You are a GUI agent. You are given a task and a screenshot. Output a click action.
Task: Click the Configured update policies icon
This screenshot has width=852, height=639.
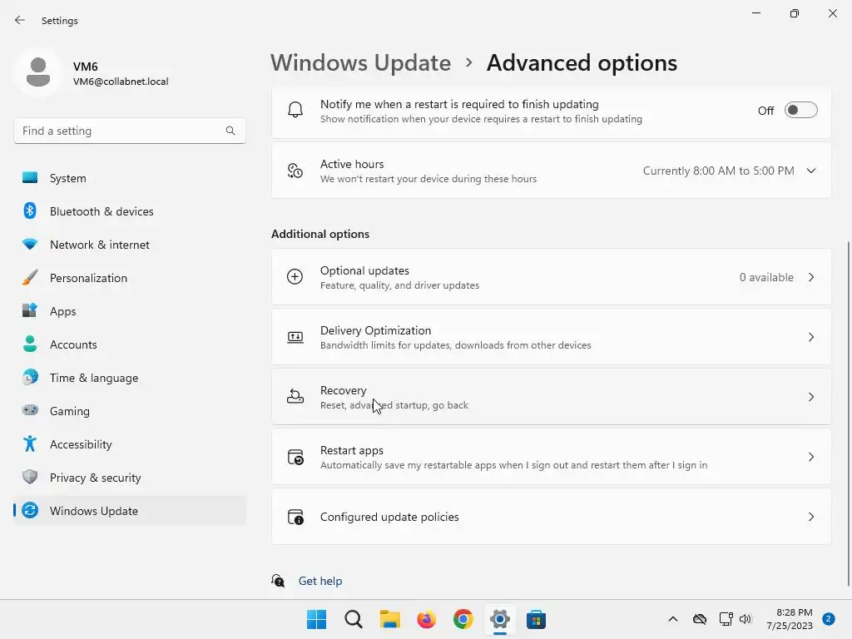click(295, 517)
